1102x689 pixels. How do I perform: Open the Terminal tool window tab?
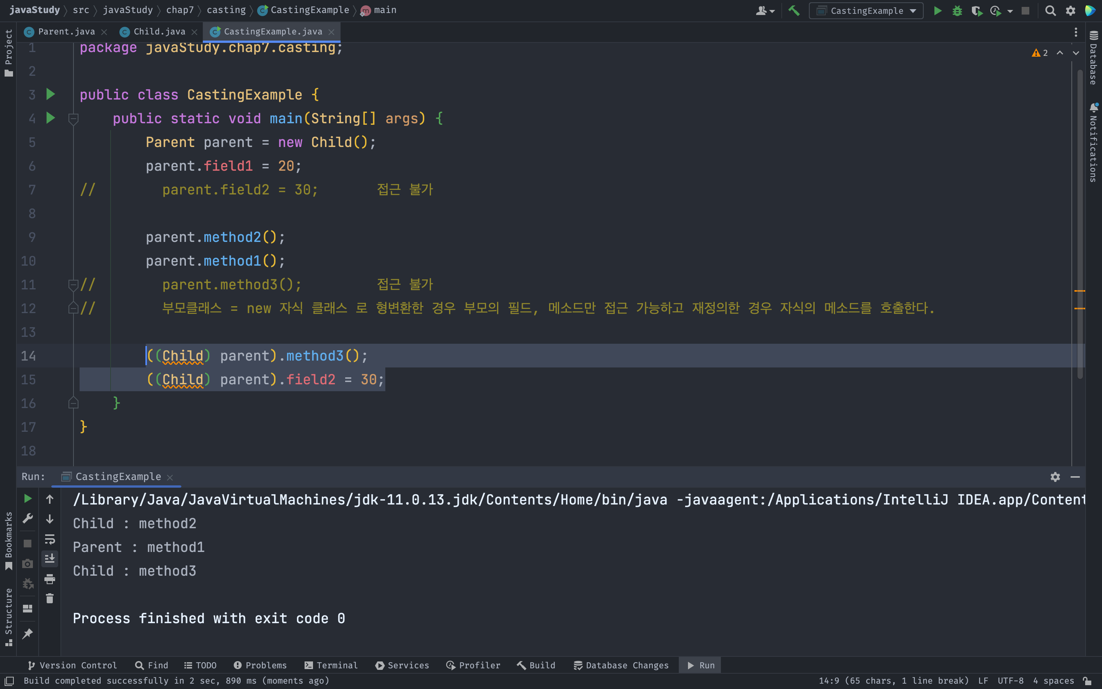(331, 665)
